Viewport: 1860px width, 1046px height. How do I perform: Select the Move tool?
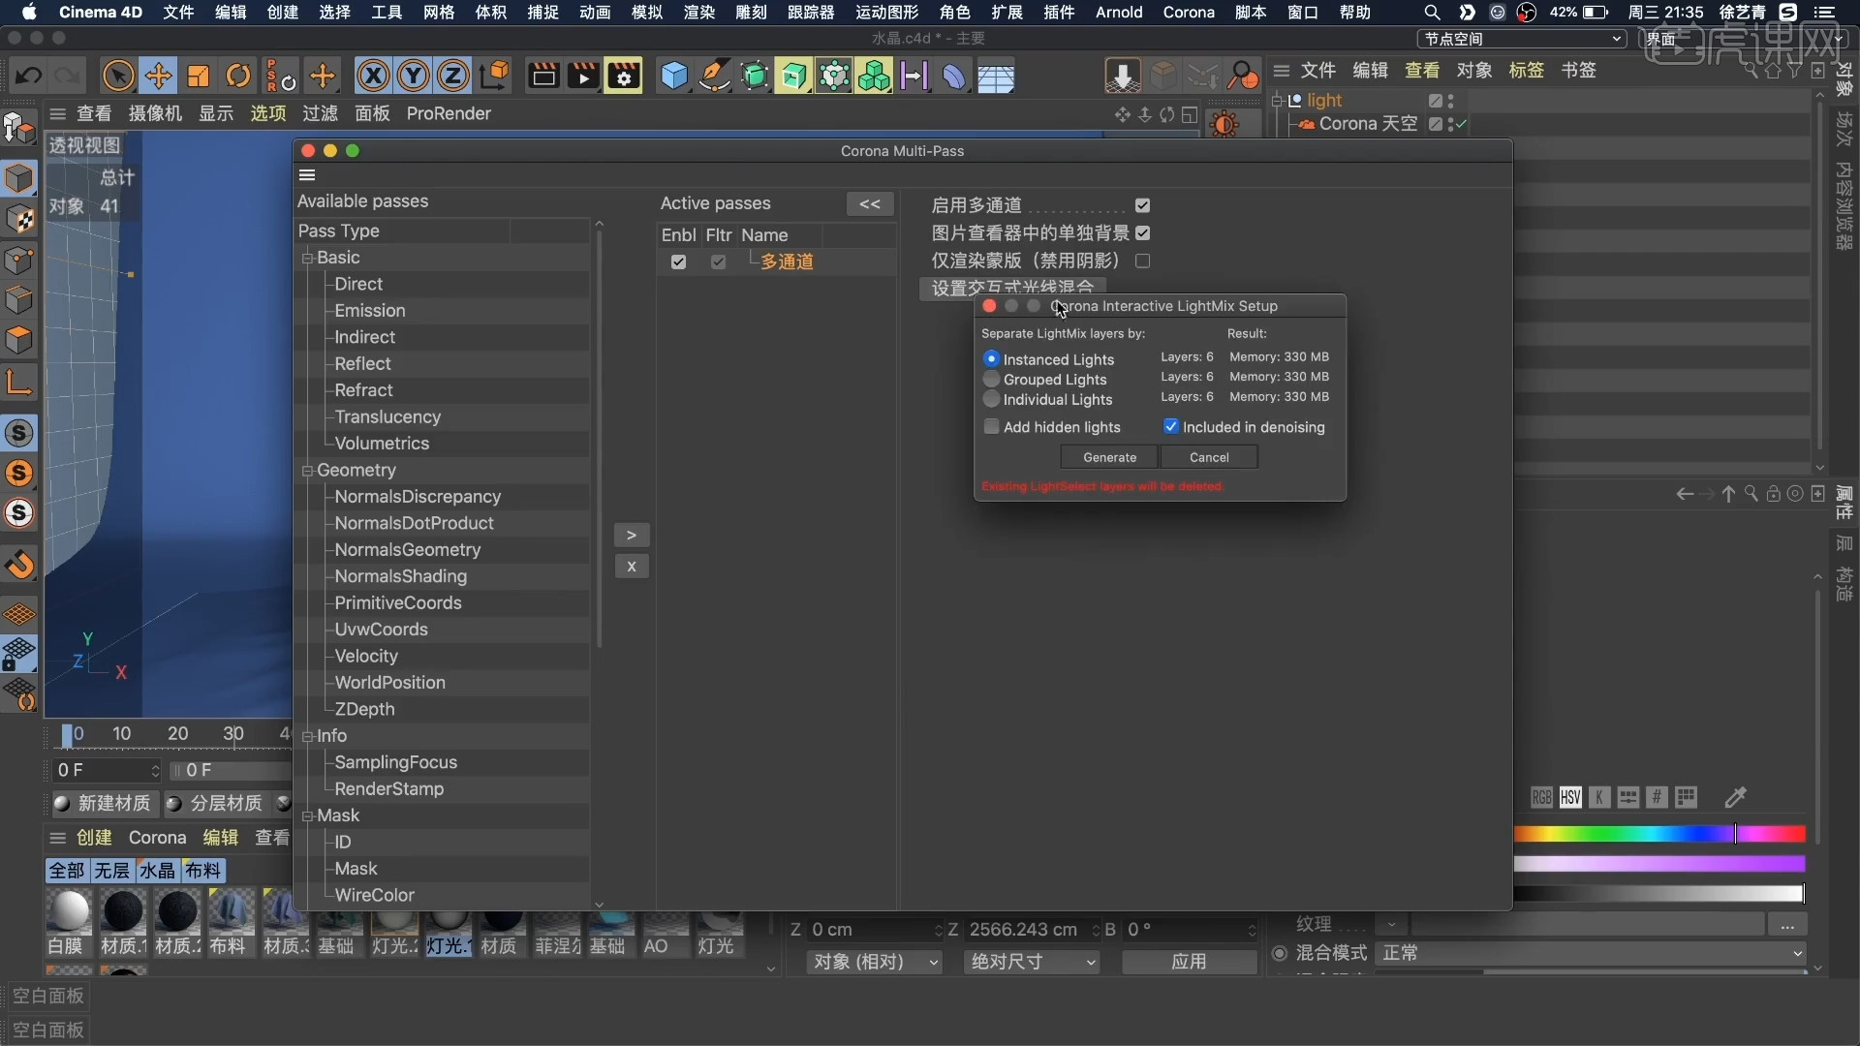point(158,76)
